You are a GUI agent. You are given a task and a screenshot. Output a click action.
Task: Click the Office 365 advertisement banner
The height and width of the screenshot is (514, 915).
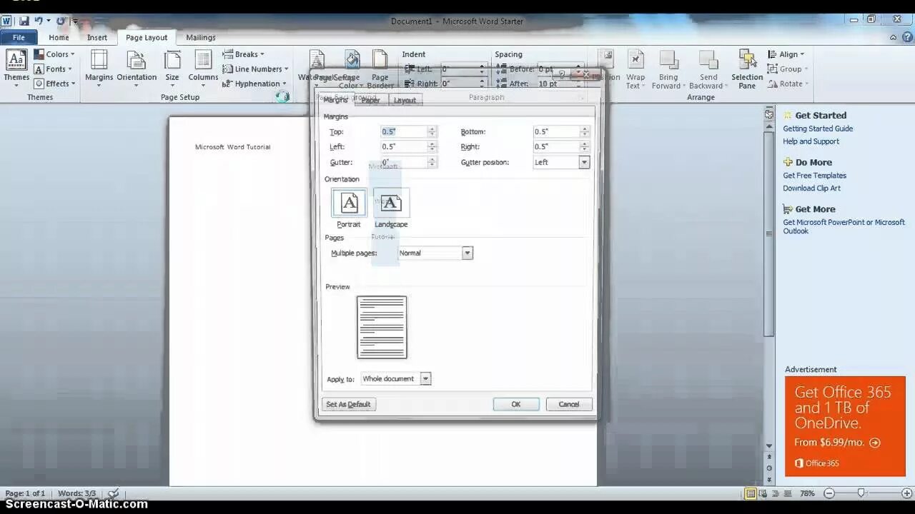(x=845, y=426)
